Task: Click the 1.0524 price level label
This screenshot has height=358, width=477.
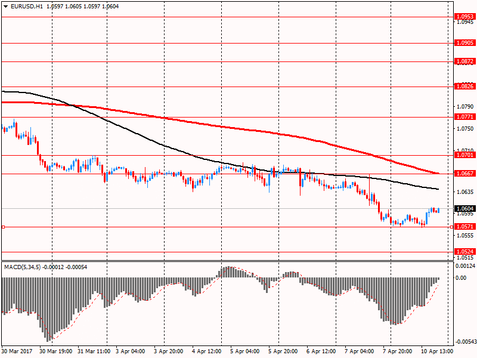Action: pos(465,251)
